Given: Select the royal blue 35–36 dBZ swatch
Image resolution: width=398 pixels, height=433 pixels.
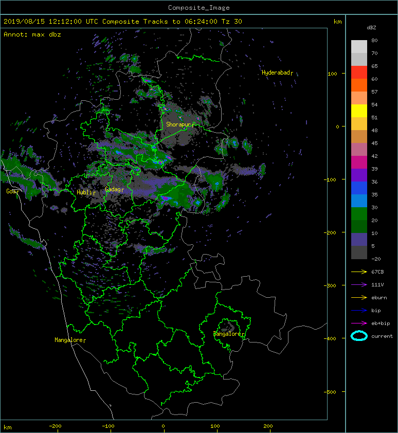Looking at the screenshot, I should 359,188.
